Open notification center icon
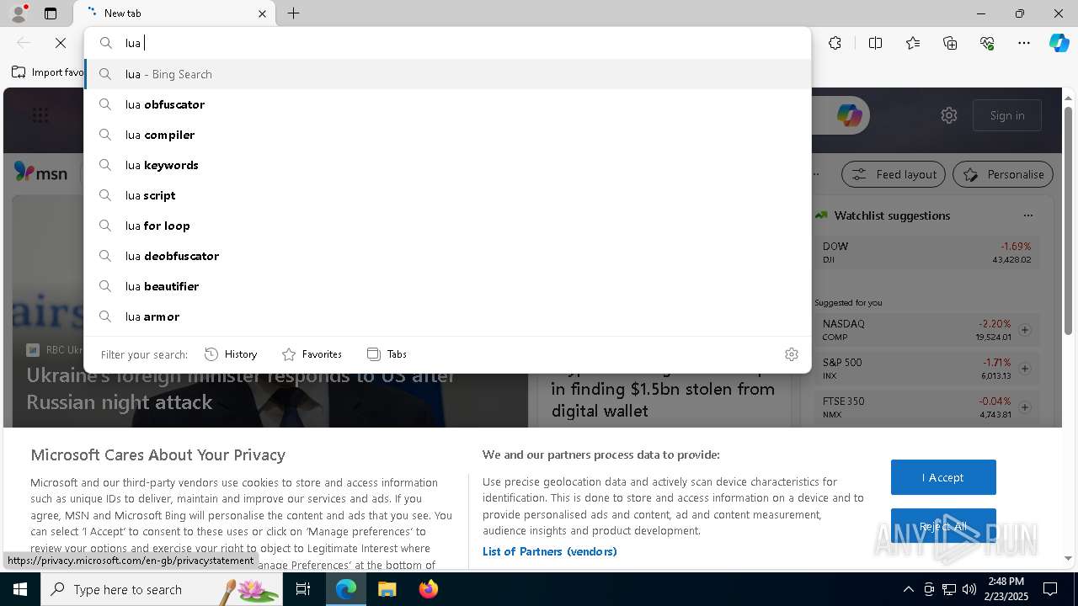This screenshot has width=1078, height=606. 1050,589
